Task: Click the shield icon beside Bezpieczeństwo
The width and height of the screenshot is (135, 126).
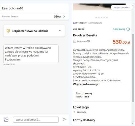Action: (x=8, y=31)
